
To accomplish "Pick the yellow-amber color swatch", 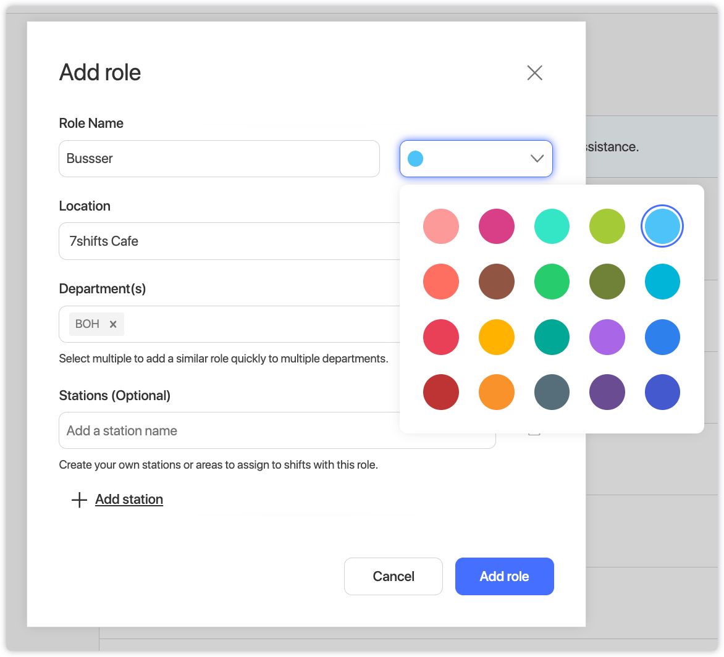I will coord(497,337).
